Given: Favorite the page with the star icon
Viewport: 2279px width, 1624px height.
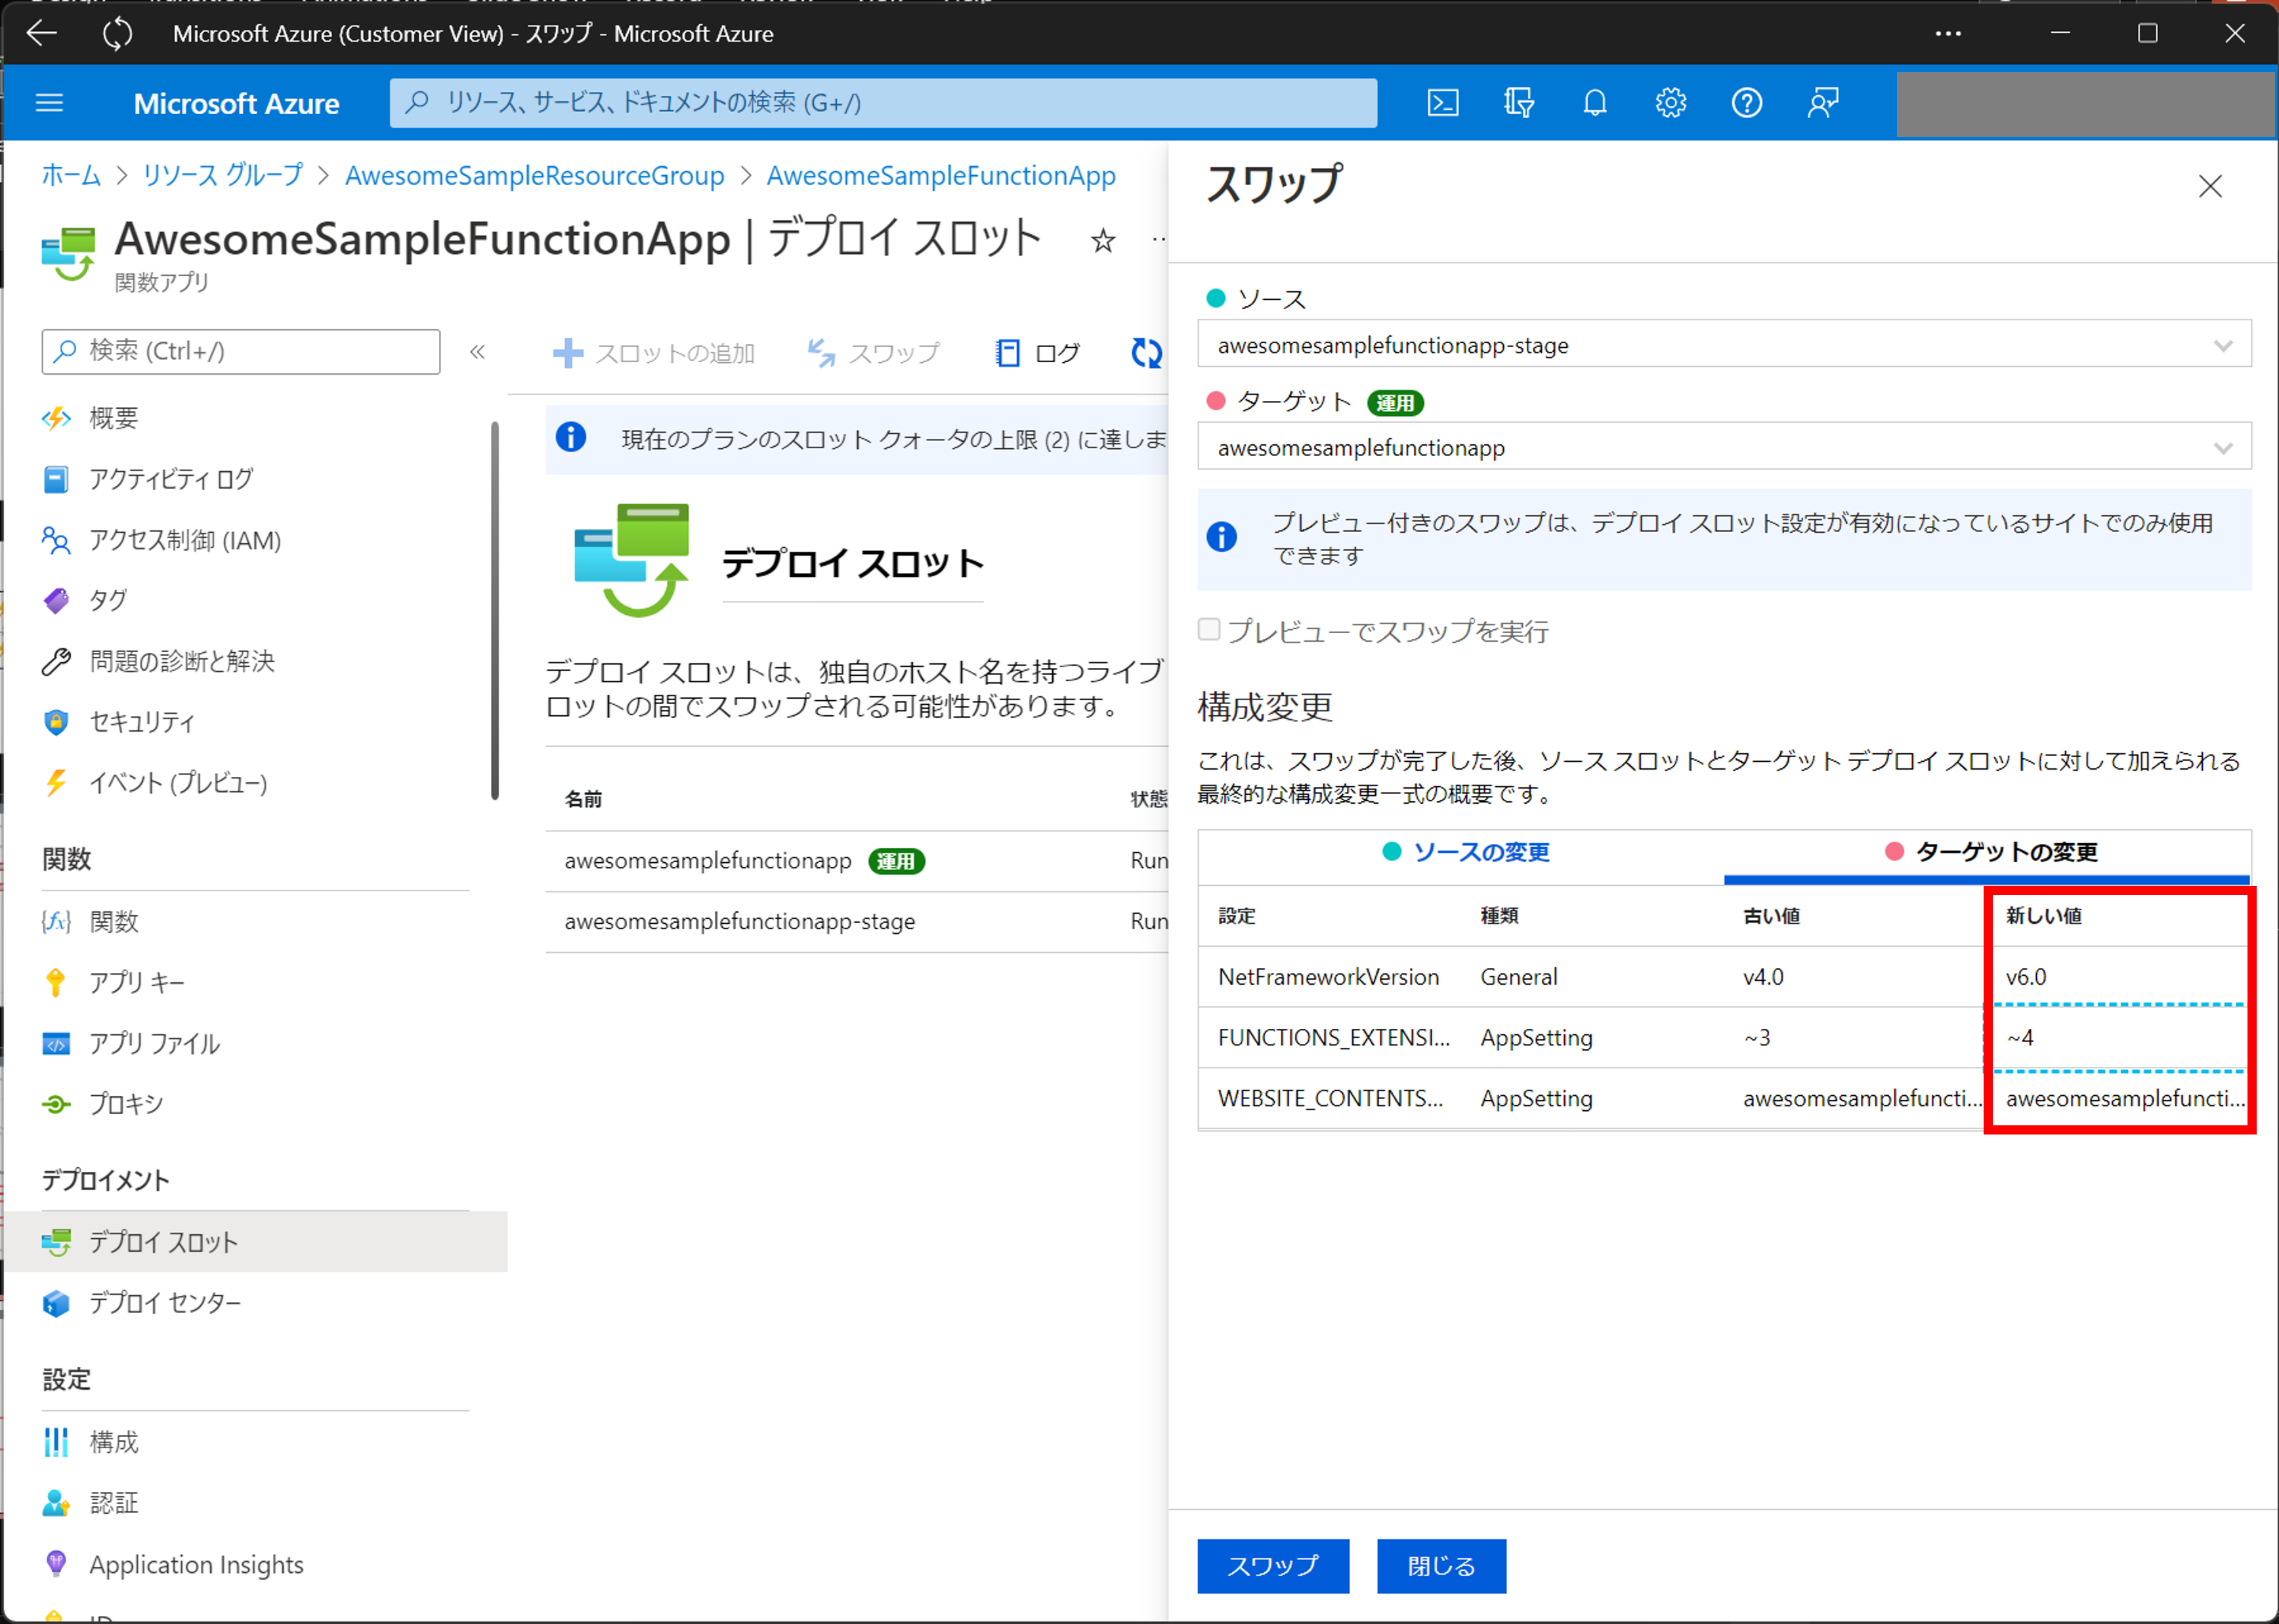Looking at the screenshot, I should coord(1103,240).
